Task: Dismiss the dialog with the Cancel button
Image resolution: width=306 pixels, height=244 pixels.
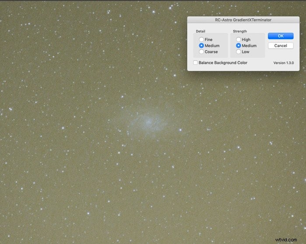Action: (x=281, y=45)
